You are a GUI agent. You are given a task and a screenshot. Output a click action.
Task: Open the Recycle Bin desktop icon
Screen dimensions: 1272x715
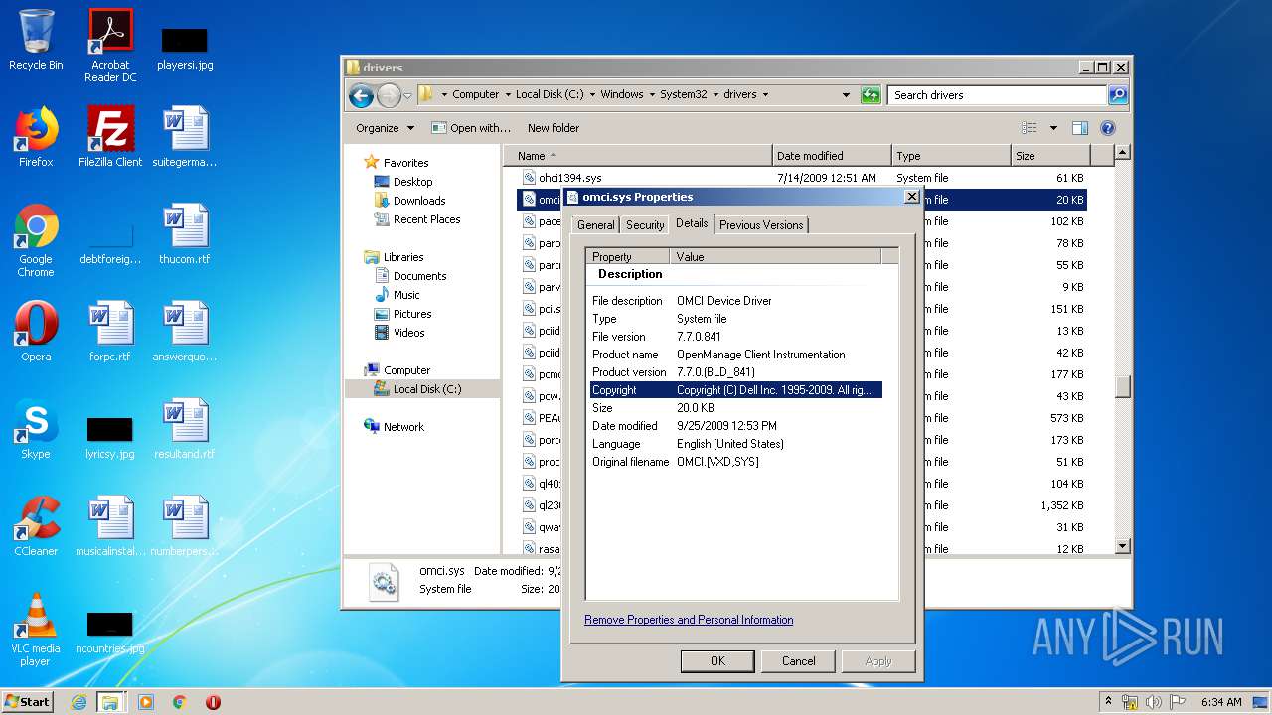36,40
